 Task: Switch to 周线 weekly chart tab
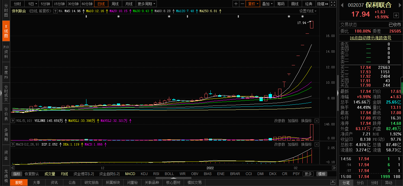tap(115, 4)
